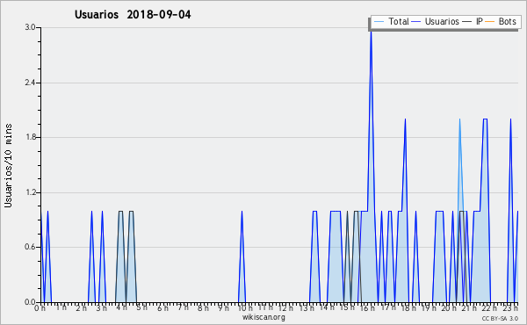Click the dark blue Usuarios legend line
Screen dimensions: 527x325
point(416,22)
